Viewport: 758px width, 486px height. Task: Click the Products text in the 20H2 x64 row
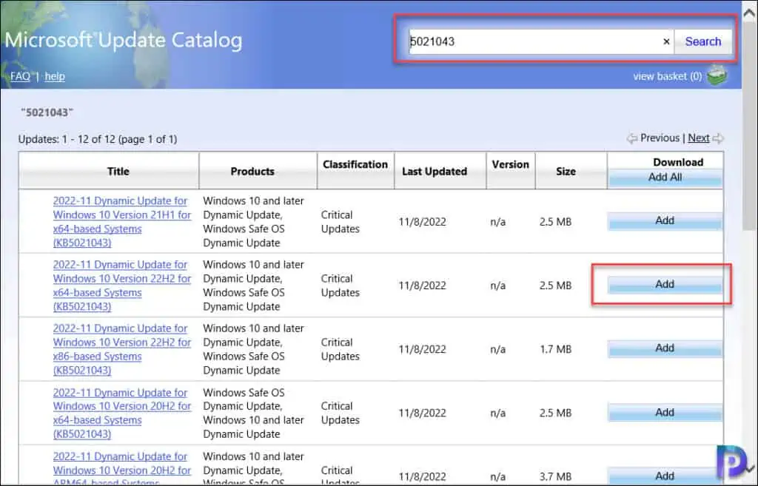pos(253,413)
